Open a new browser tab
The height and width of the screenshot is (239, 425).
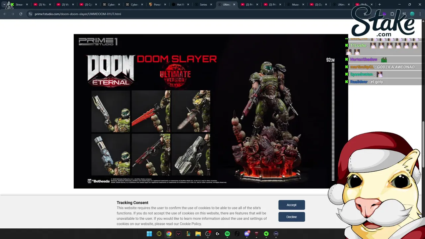pyautogui.click(x=380, y=5)
